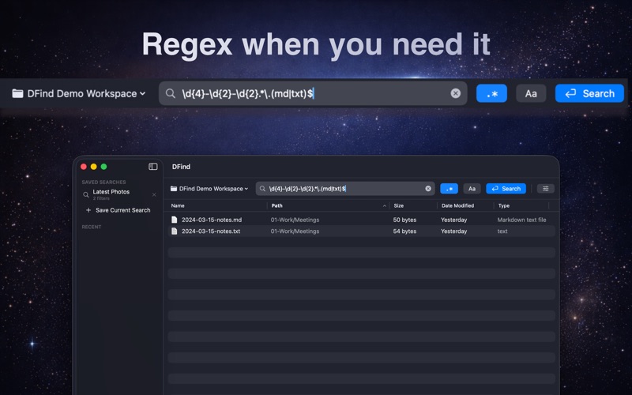Sort results by the Name column
This screenshot has height=395, width=632.
tap(178, 205)
